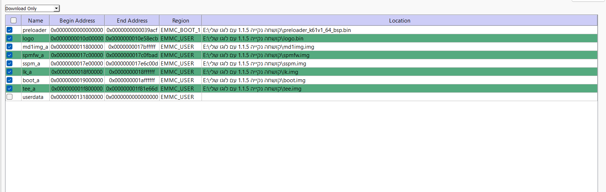Click the empty userdata location cell

click(399, 97)
